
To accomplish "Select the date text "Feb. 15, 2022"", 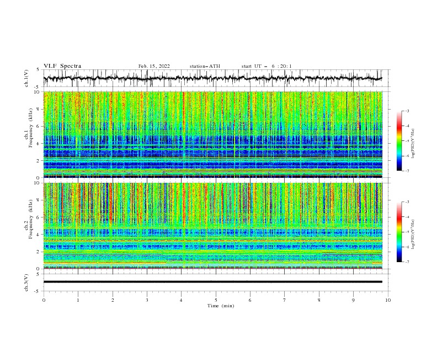I will (x=154, y=66).
